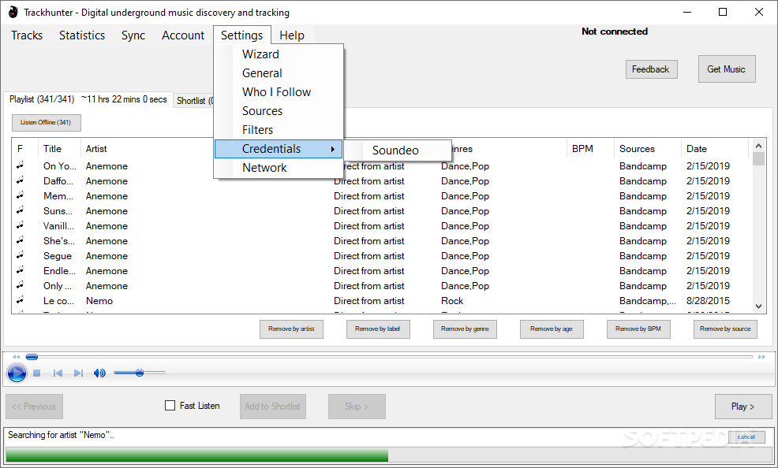
Task: Mute the player using the speaker icon
Action: [x=99, y=373]
